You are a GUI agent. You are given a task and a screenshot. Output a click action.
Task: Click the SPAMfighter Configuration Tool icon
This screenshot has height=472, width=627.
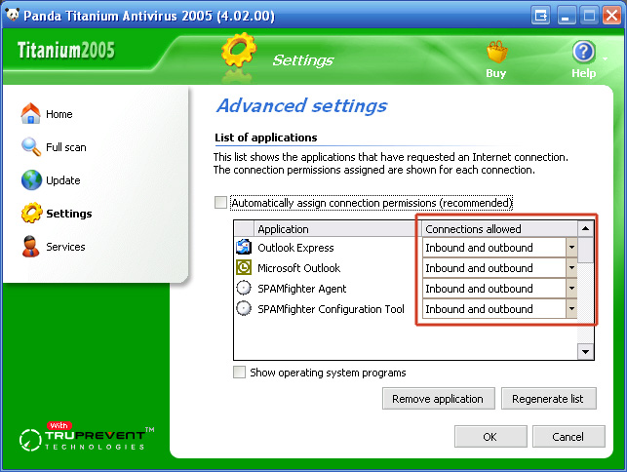pyautogui.click(x=244, y=308)
